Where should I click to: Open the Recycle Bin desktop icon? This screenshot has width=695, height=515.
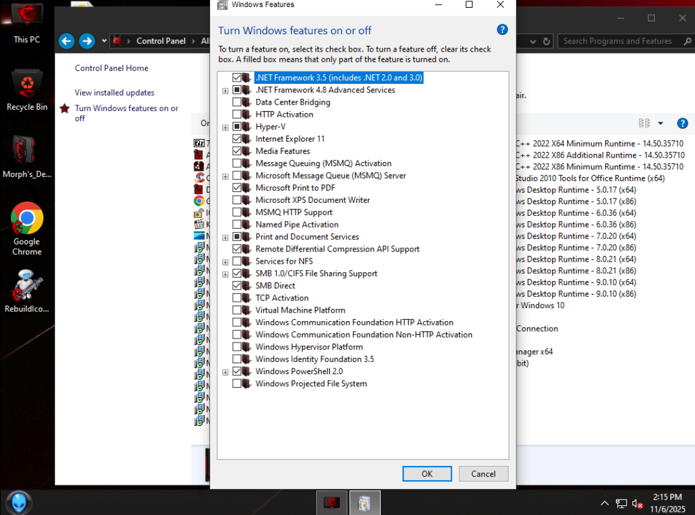(27, 90)
